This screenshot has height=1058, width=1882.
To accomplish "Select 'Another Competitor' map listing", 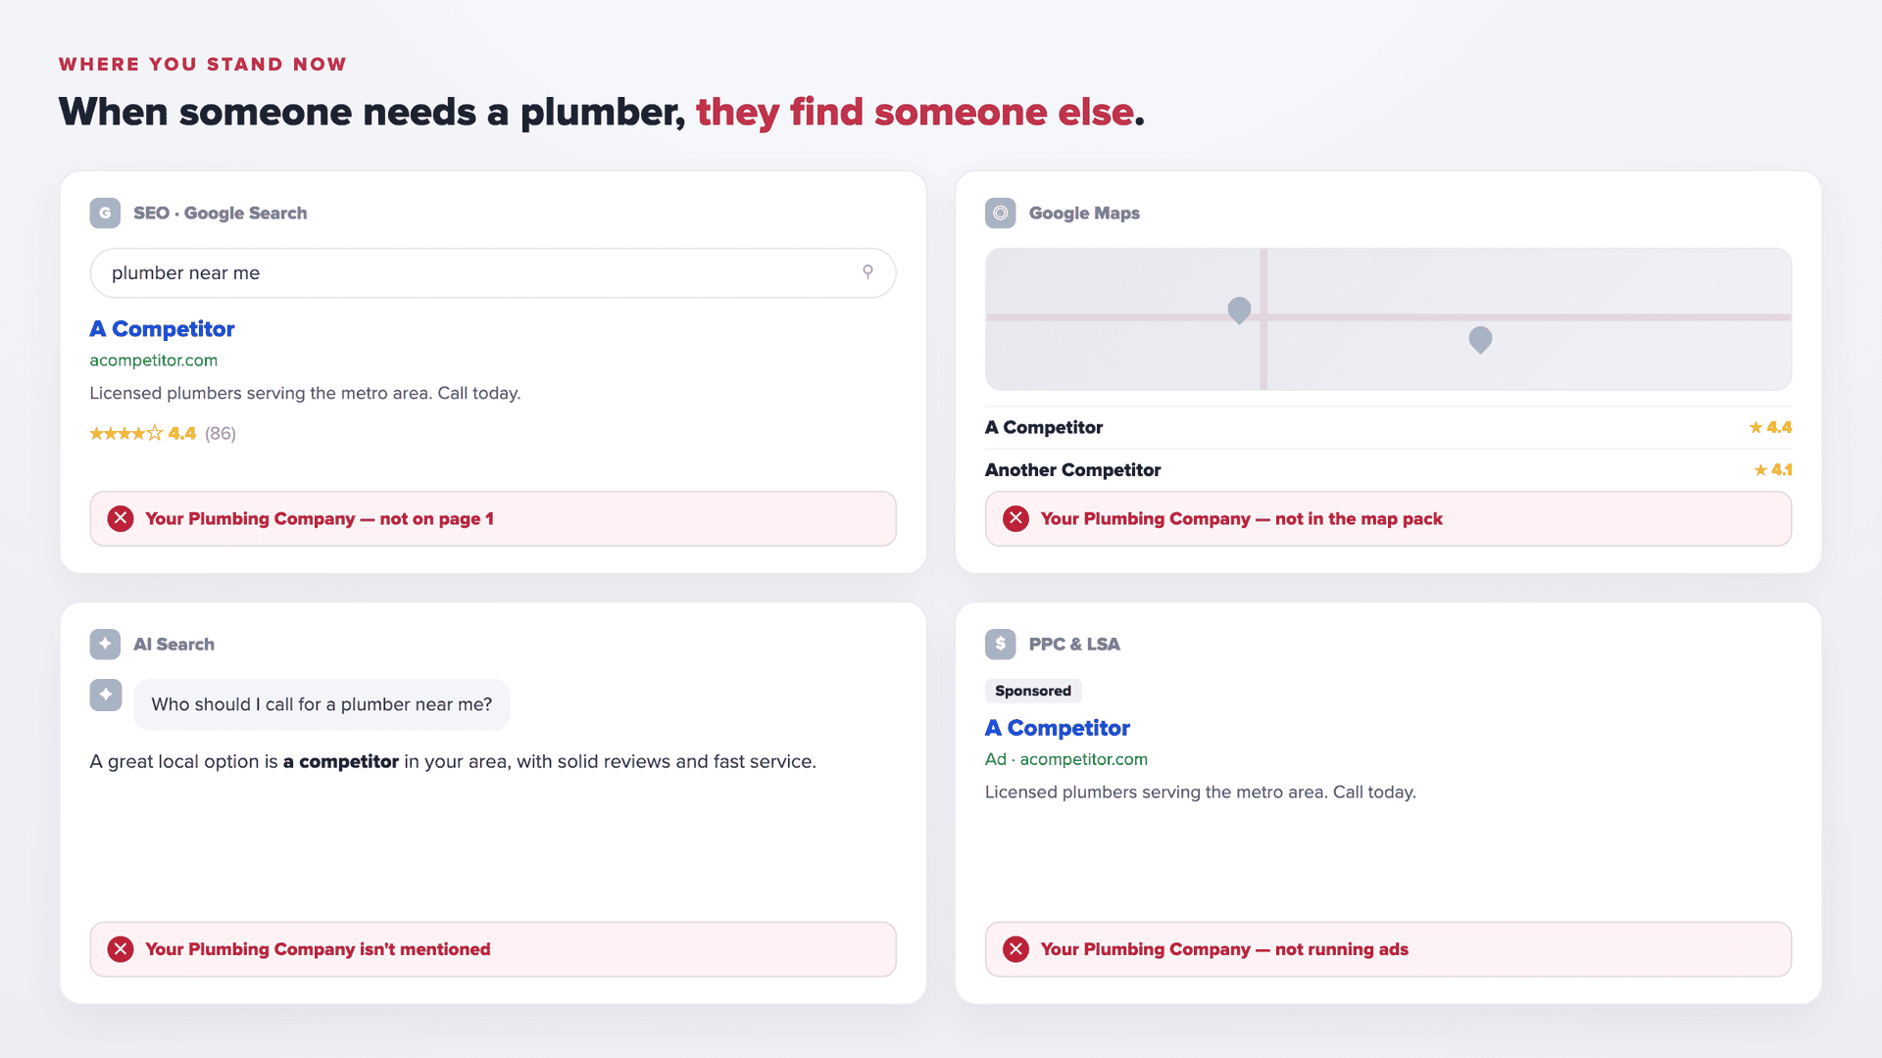I will pos(1388,470).
